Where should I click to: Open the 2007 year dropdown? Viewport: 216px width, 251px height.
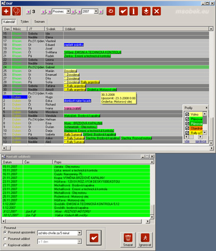click(x=96, y=11)
